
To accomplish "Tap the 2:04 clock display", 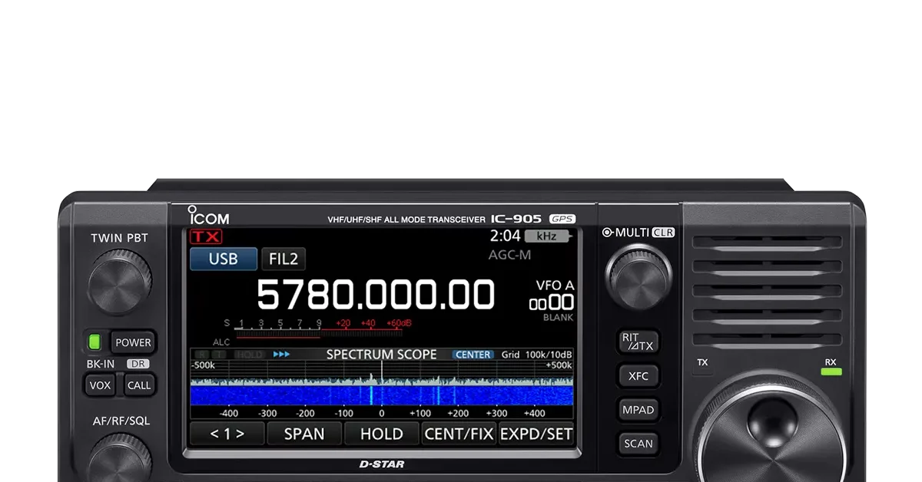I will click(506, 236).
